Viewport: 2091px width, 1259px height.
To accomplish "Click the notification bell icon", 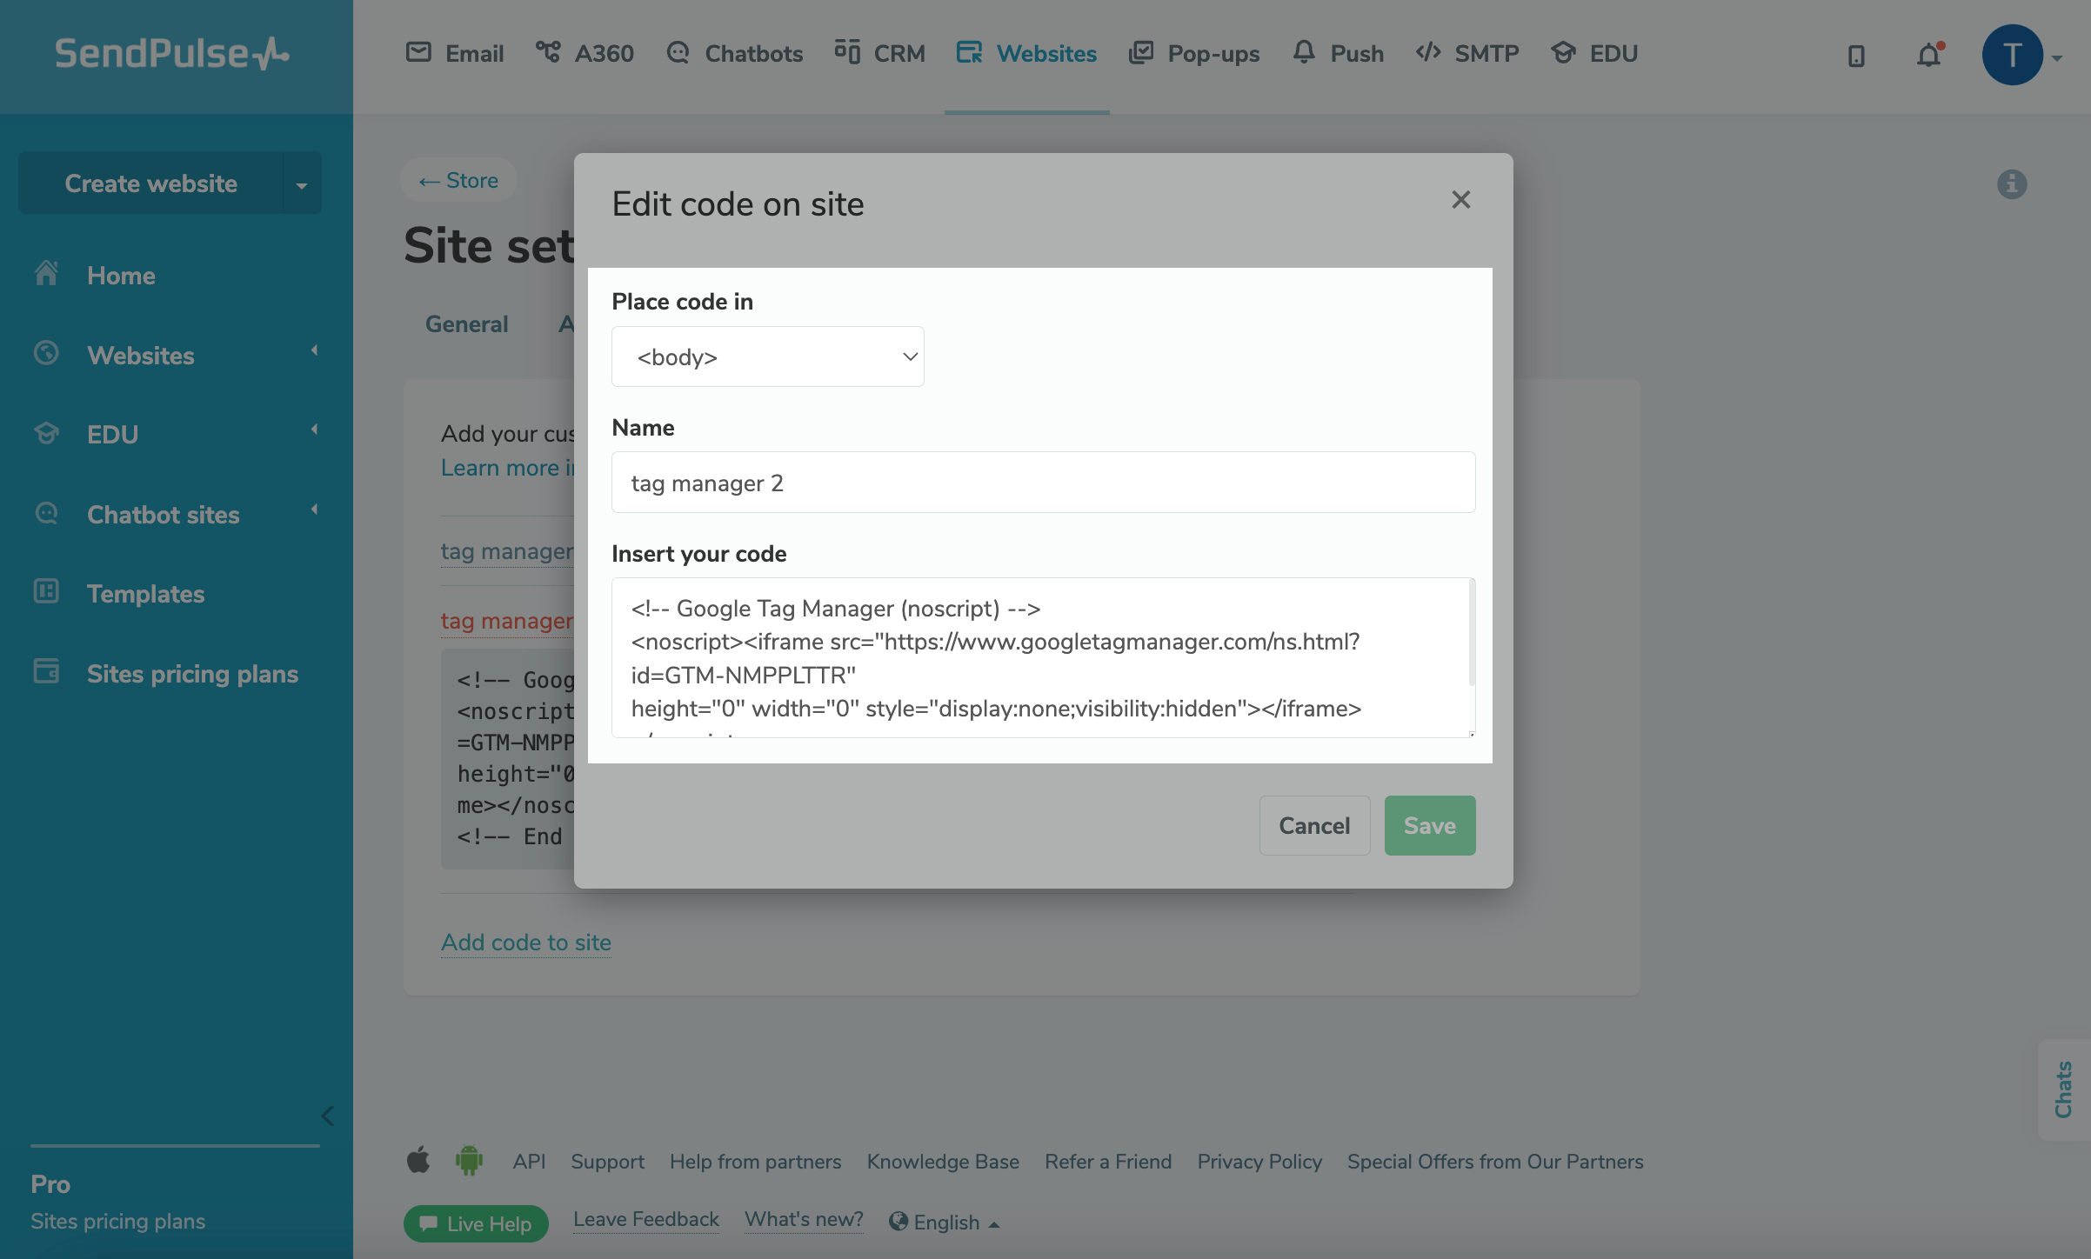I will pos(1928,56).
